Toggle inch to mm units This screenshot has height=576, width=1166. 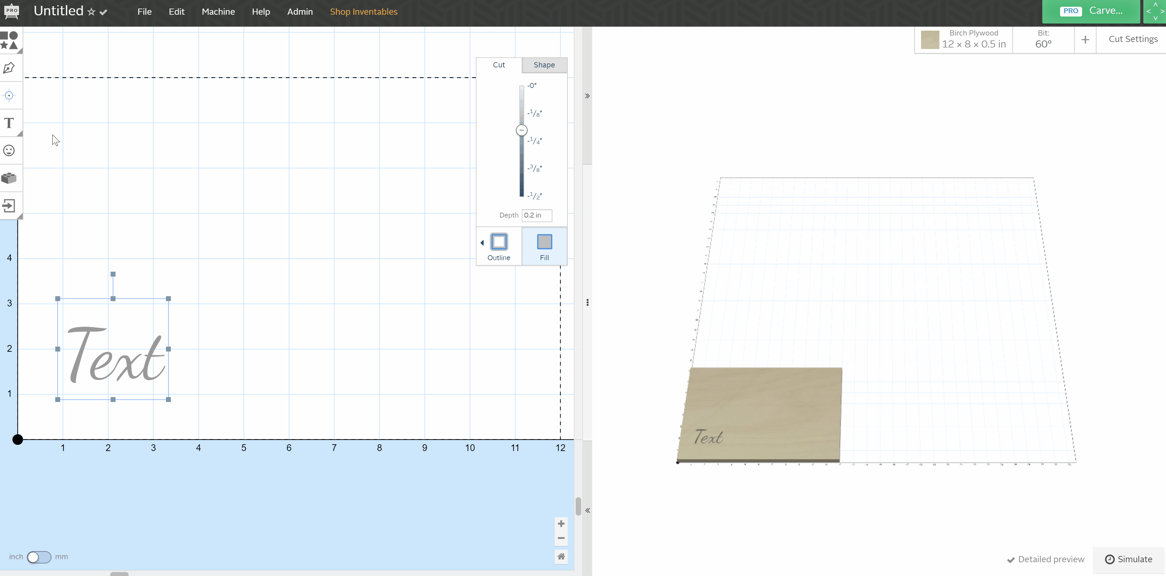(x=39, y=556)
